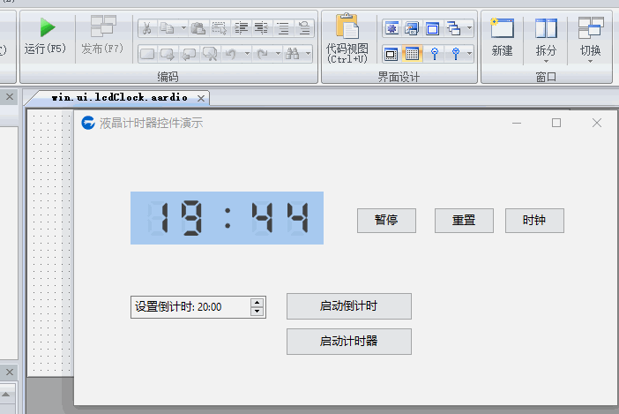The height and width of the screenshot is (414, 619).
Task: Click the form properties gear-window icon
Action: click(x=391, y=28)
